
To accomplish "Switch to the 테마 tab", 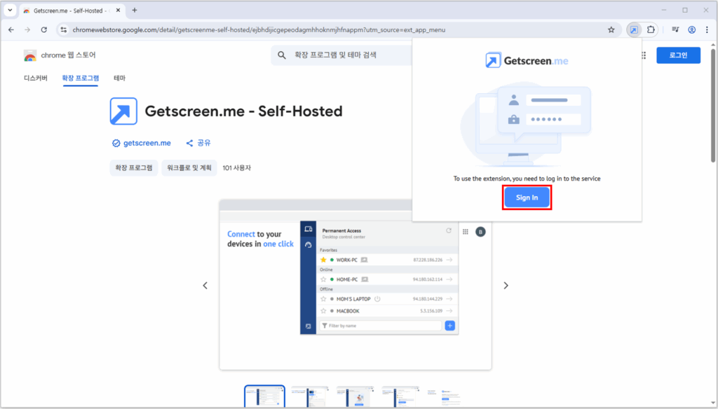I will click(x=119, y=78).
